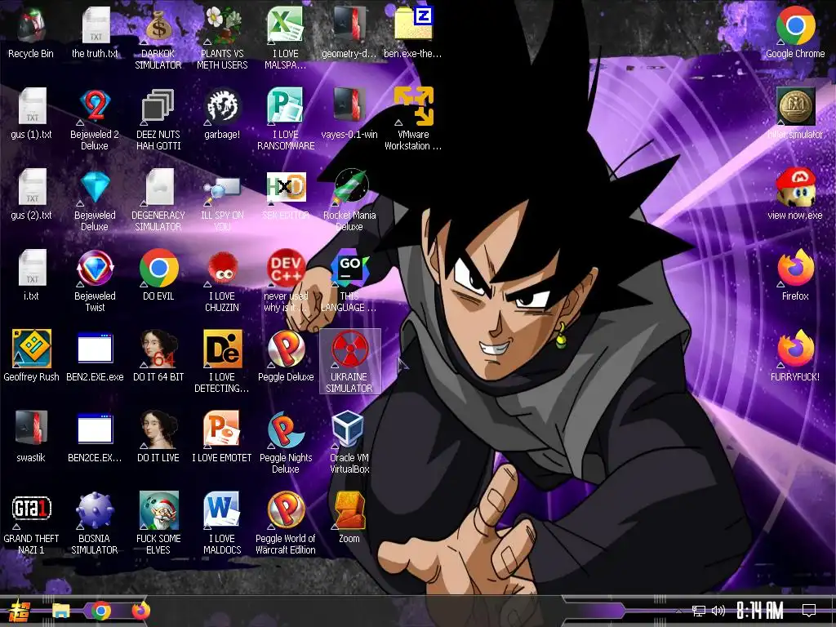Launch Bejeweled Twist shortcut
This screenshot has height=627, width=836.
click(x=95, y=282)
